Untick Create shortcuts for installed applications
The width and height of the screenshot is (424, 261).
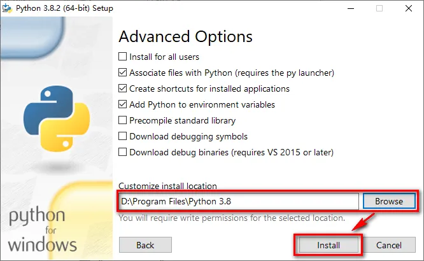point(122,88)
